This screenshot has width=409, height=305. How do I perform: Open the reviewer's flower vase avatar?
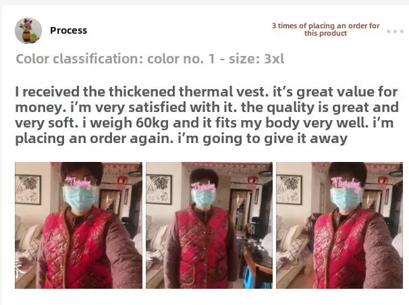[28, 30]
